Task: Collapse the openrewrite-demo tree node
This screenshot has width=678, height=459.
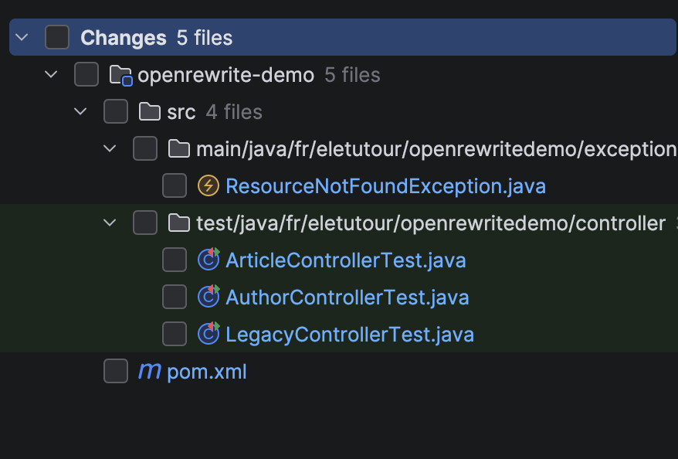Action: coord(51,75)
